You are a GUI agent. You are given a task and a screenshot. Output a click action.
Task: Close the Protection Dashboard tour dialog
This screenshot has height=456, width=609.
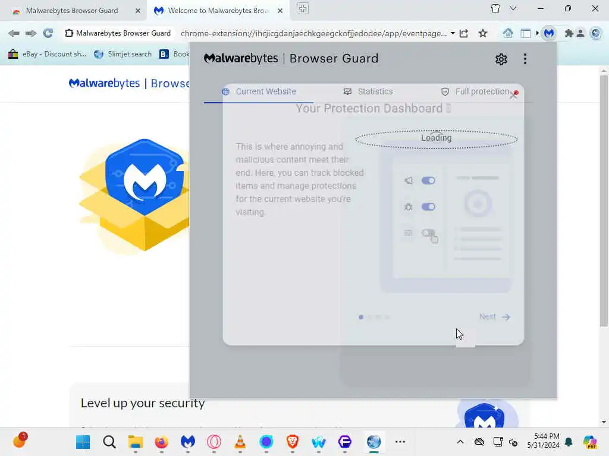[x=513, y=94]
